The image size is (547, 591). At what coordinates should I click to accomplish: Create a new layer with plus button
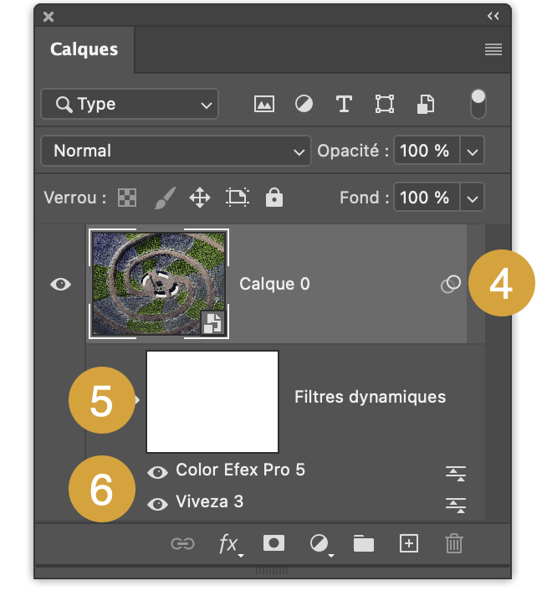[x=409, y=543]
